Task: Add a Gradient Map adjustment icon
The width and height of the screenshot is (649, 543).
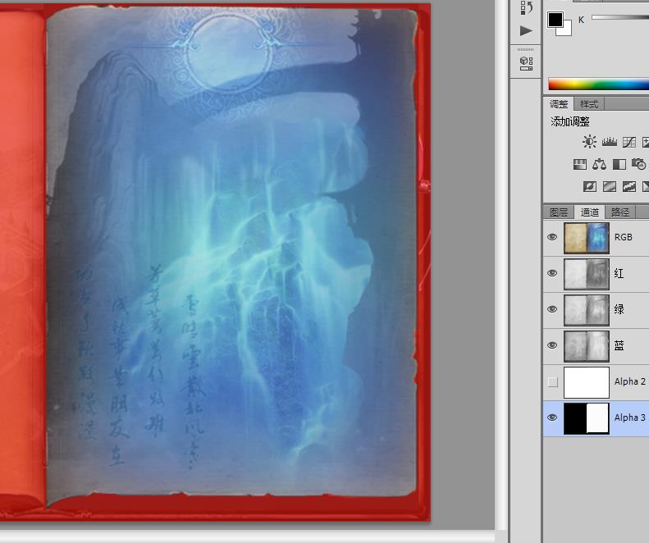Action: (x=646, y=187)
